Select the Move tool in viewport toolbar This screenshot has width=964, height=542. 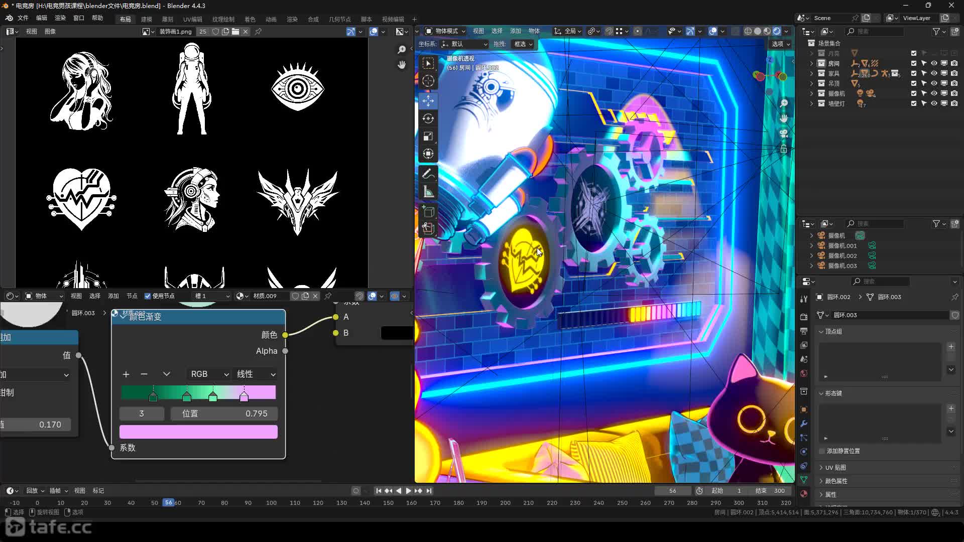tap(428, 101)
